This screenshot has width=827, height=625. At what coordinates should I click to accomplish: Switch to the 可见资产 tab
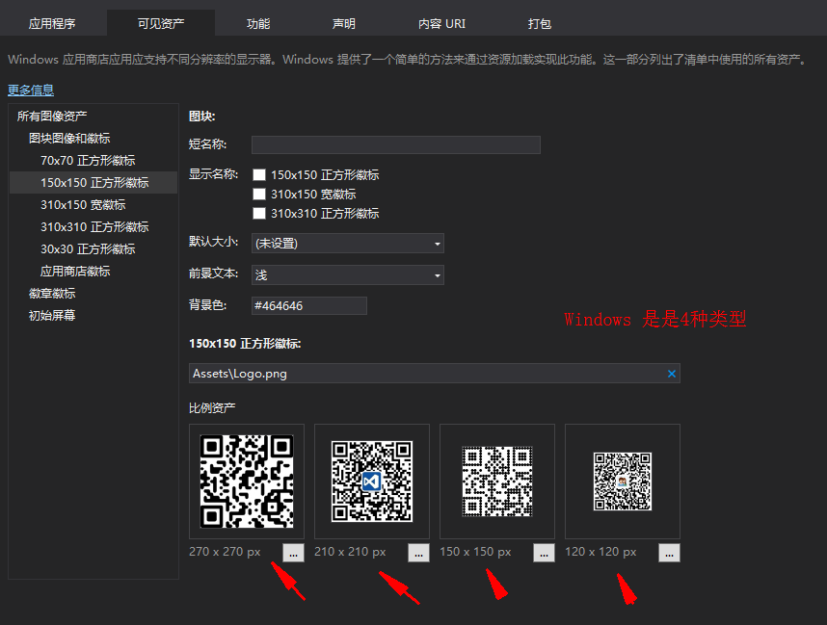pyautogui.click(x=161, y=24)
